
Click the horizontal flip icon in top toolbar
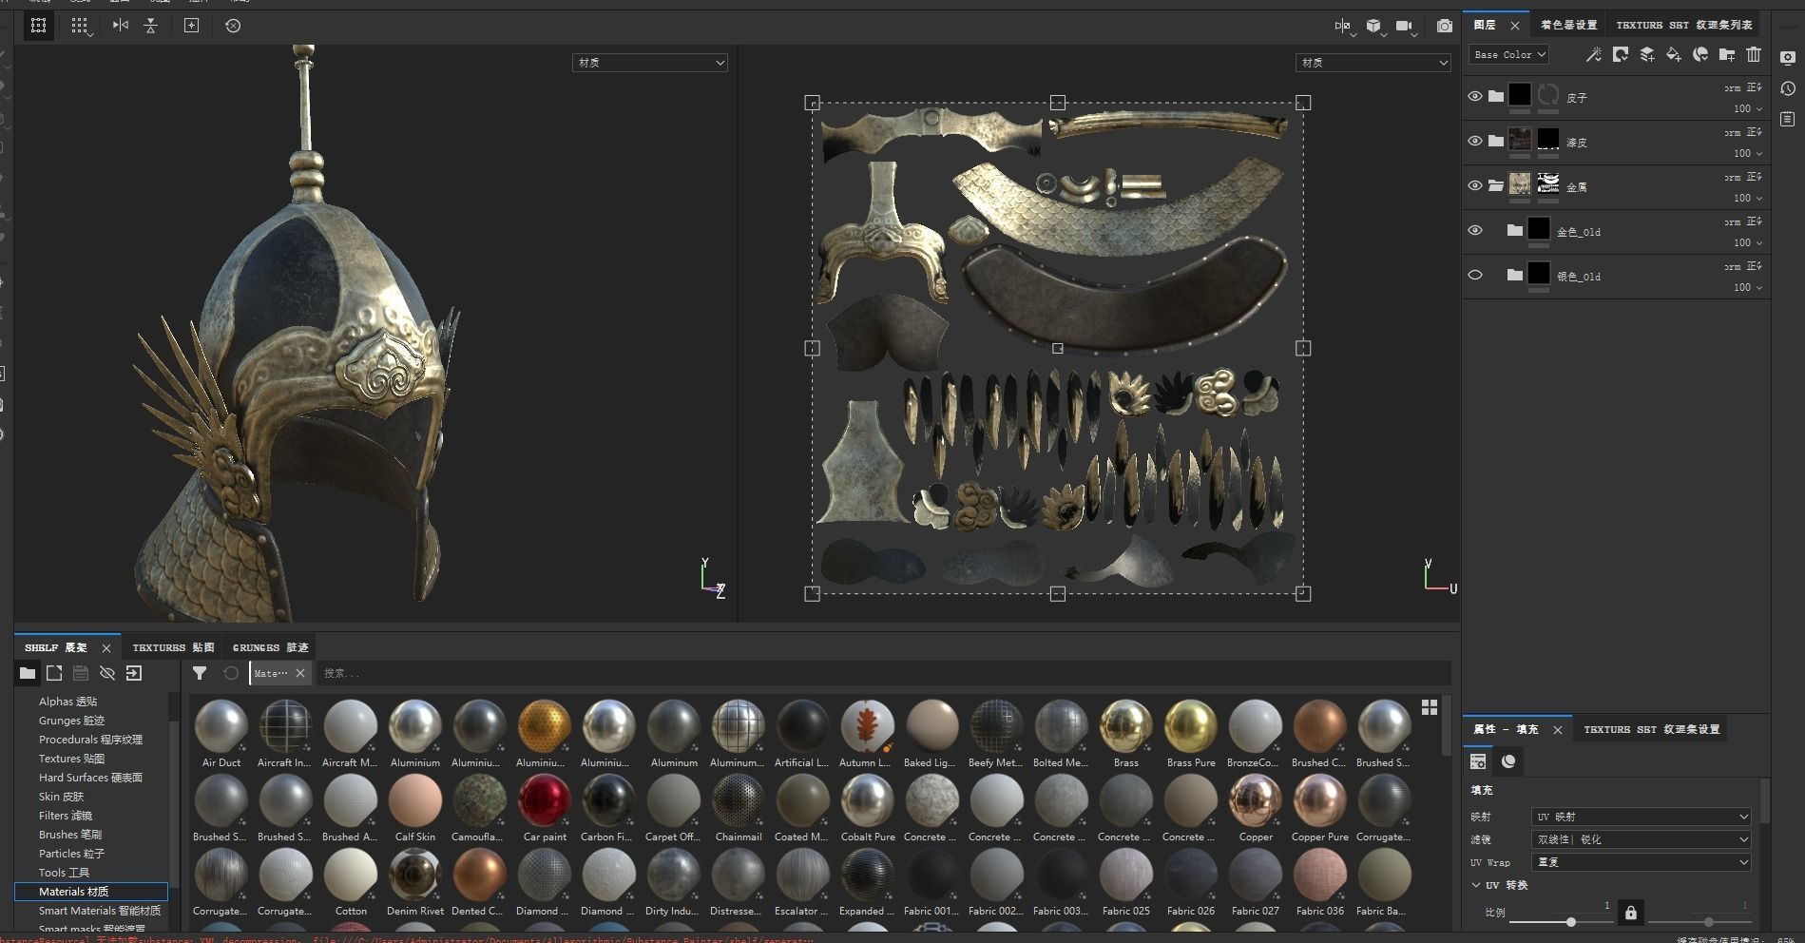(121, 26)
